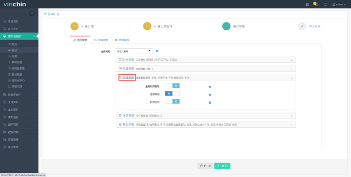Click the monitor screen icon in top bar
Image resolution: width=351 pixels, height=177 pixels.
326,4
